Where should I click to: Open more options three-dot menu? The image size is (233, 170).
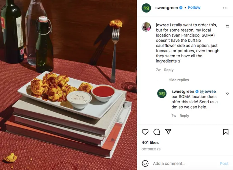point(225,8)
